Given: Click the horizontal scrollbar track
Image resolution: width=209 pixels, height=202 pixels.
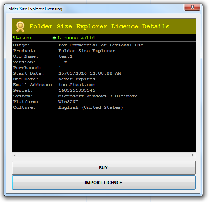Looking at the screenshot, I should pos(104,155).
